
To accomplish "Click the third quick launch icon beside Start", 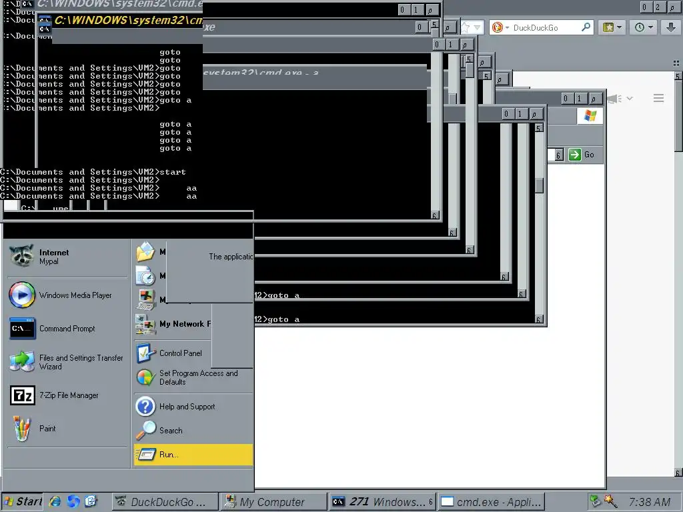I will click(x=91, y=501).
